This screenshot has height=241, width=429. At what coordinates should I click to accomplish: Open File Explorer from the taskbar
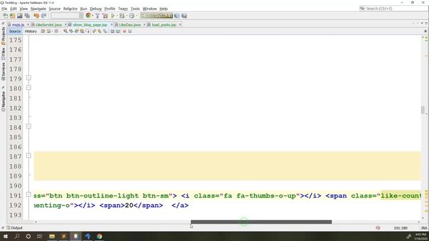click(52, 236)
